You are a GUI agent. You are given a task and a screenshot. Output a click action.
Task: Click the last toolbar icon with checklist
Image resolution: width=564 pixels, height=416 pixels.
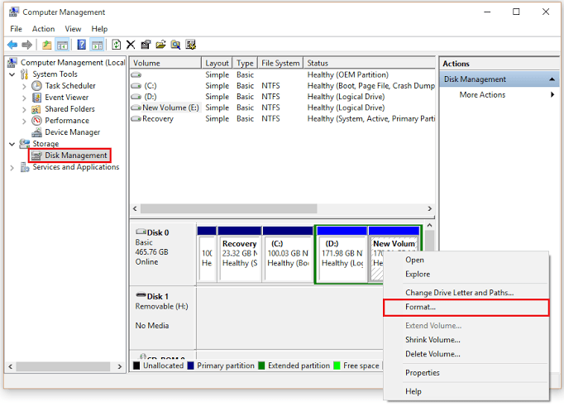pos(191,45)
